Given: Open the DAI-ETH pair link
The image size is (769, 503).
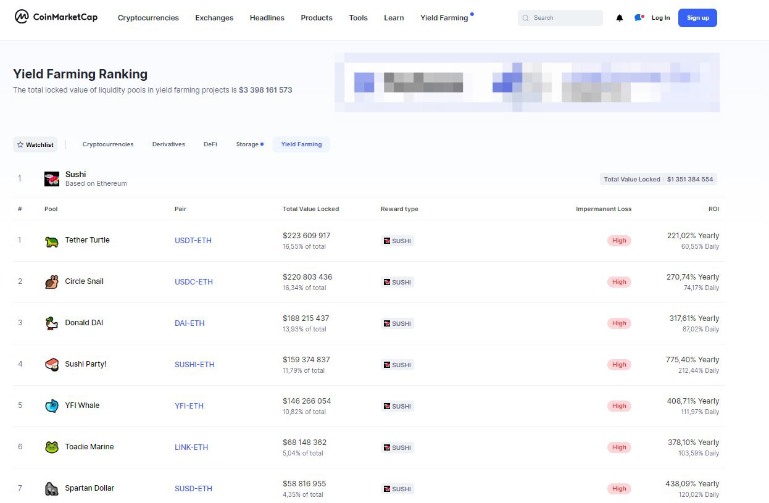Looking at the screenshot, I should [x=189, y=323].
